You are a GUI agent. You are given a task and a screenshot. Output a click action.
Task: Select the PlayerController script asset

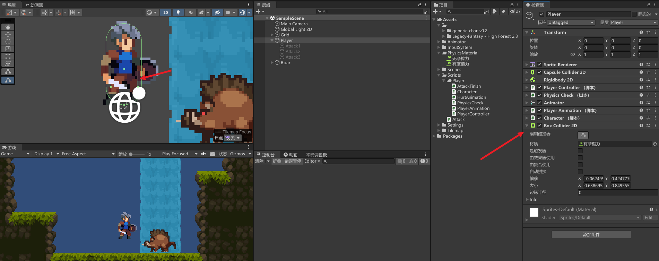tap(473, 114)
